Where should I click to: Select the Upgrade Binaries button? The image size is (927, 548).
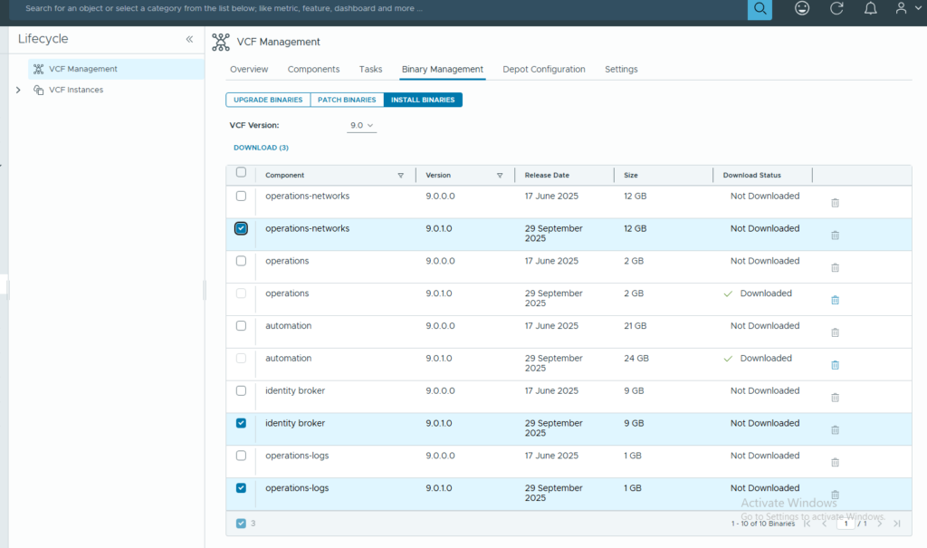click(x=268, y=100)
